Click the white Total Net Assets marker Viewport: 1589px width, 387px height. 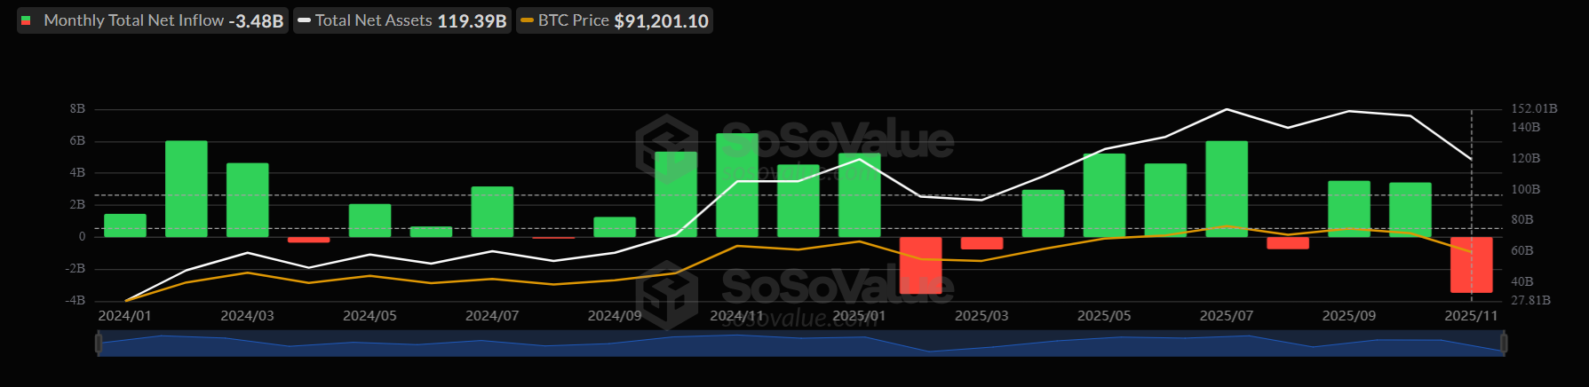[304, 20]
